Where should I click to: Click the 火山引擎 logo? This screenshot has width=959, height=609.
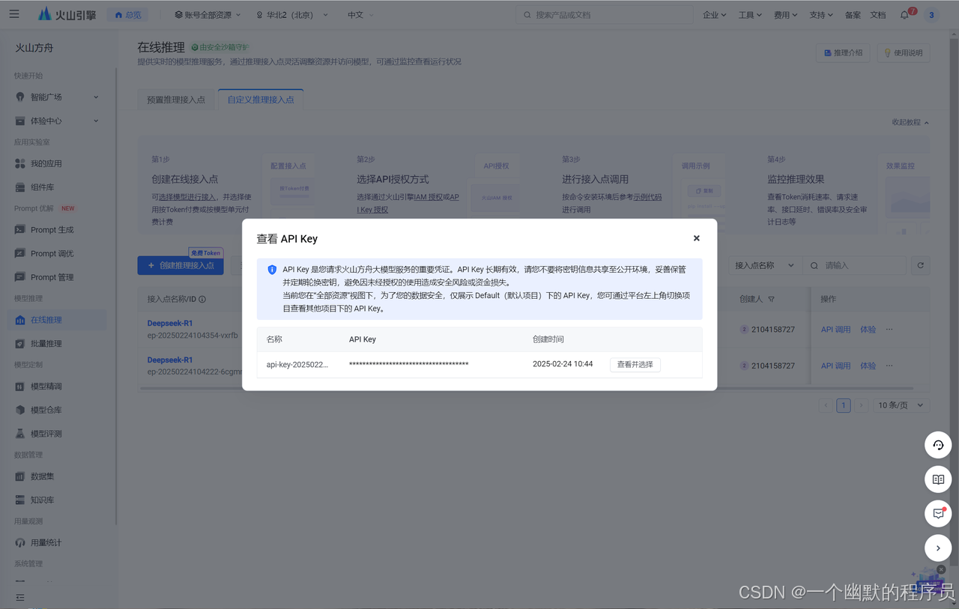click(67, 14)
